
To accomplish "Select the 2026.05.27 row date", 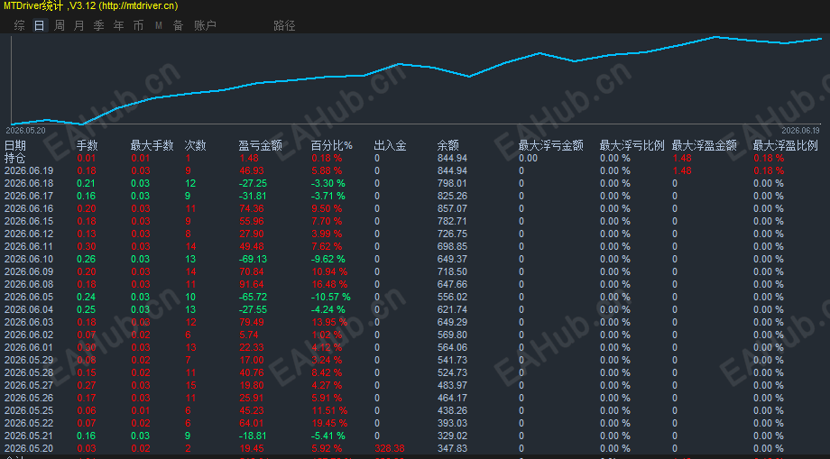I will pyautogui.click(x=29, y=385).
